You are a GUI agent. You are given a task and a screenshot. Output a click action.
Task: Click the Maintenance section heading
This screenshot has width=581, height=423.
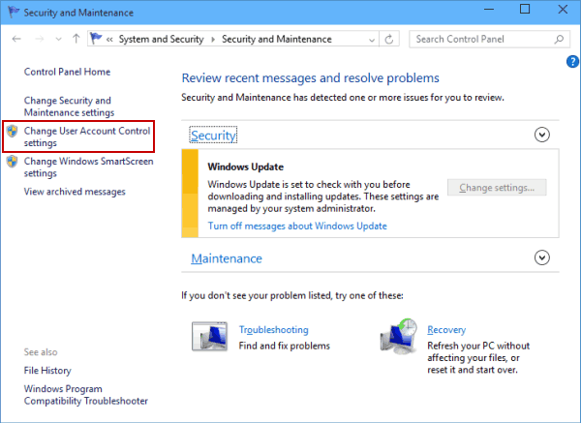[227, 258]
